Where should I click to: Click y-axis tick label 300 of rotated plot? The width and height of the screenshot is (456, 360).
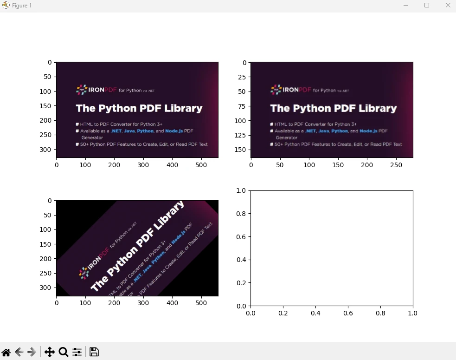pyautogui.click(x=45, y=288)
